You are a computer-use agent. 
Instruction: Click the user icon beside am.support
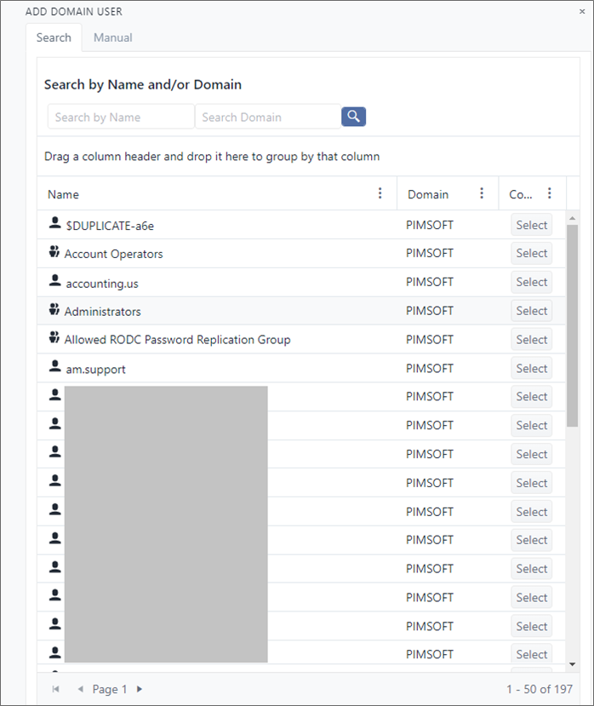point(55,368)
